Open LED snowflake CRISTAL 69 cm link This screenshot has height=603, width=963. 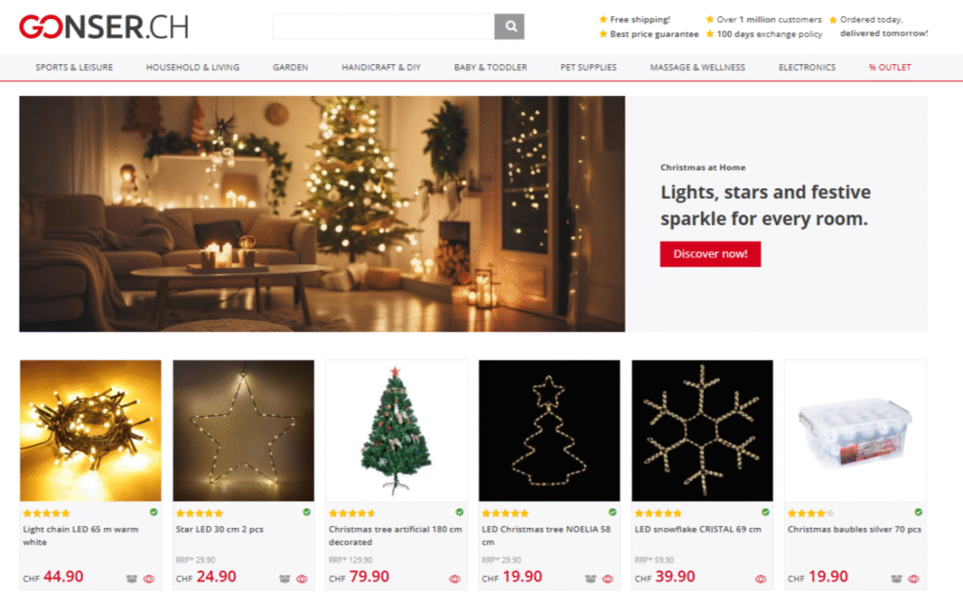pyautogui.click(x=698, y=530)
